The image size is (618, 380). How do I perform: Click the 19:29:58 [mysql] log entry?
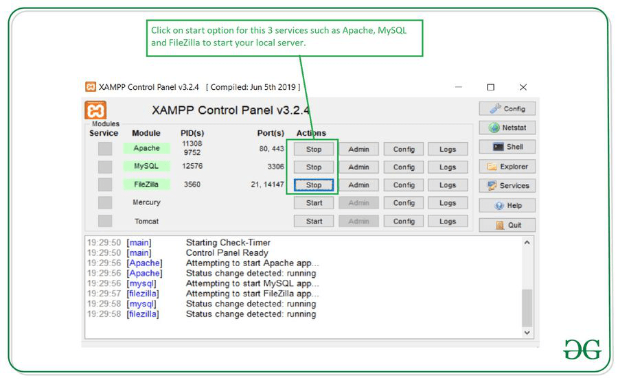pyautogui.click(x=201, y=304)
